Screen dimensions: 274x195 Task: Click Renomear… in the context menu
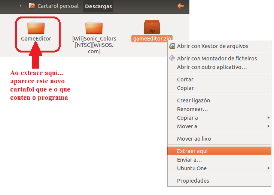coord(192,109)
